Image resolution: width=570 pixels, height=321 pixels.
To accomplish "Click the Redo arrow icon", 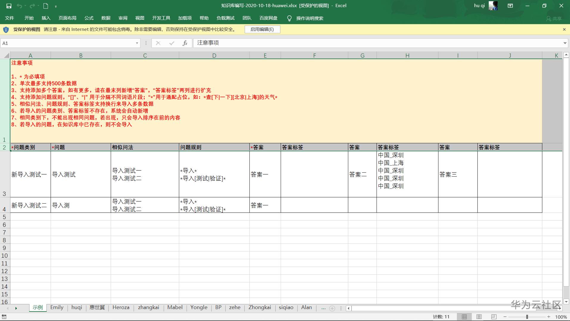I will [32, 6].
